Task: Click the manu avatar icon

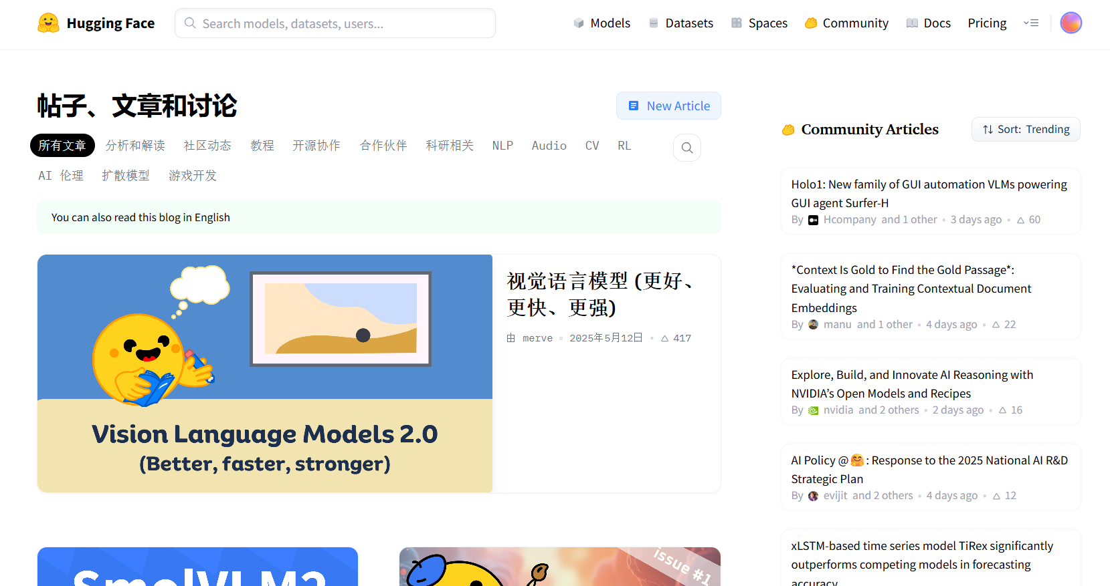Action: click(813, 325)
